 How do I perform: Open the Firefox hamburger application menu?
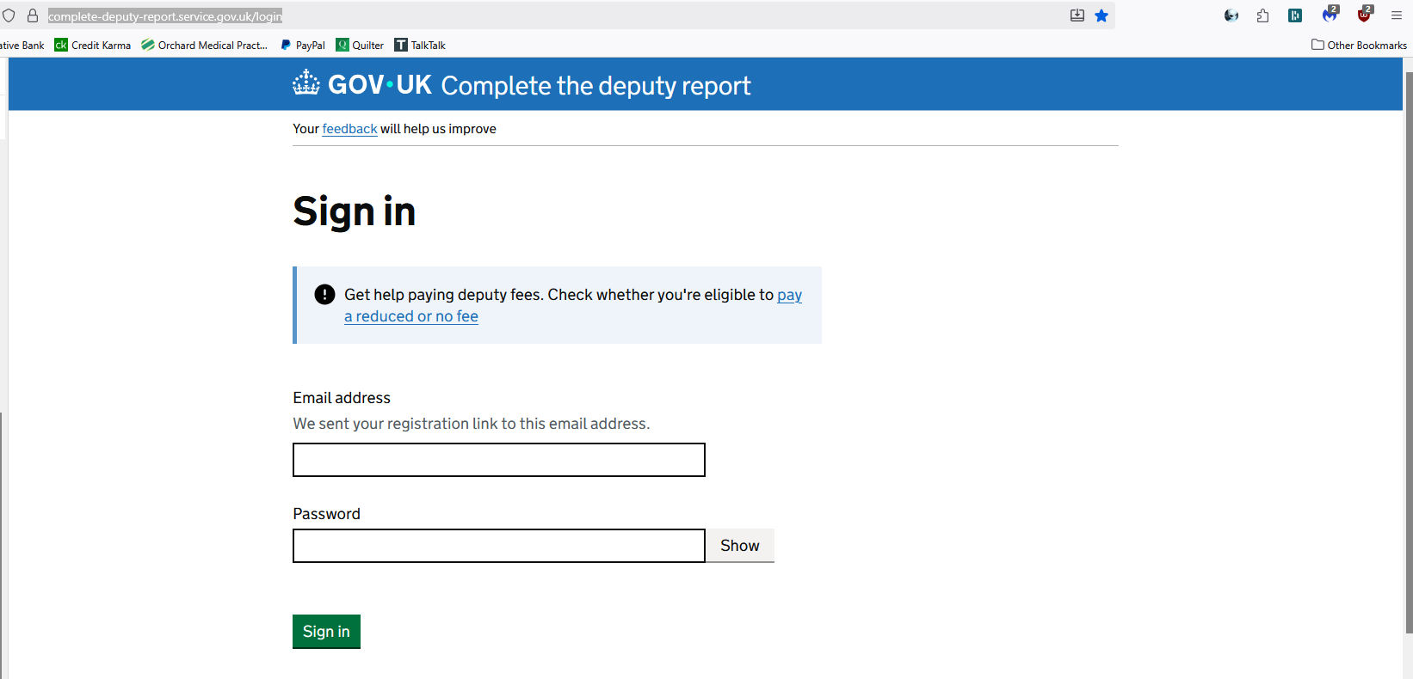pyautogui.click(x=1397, y=15)
